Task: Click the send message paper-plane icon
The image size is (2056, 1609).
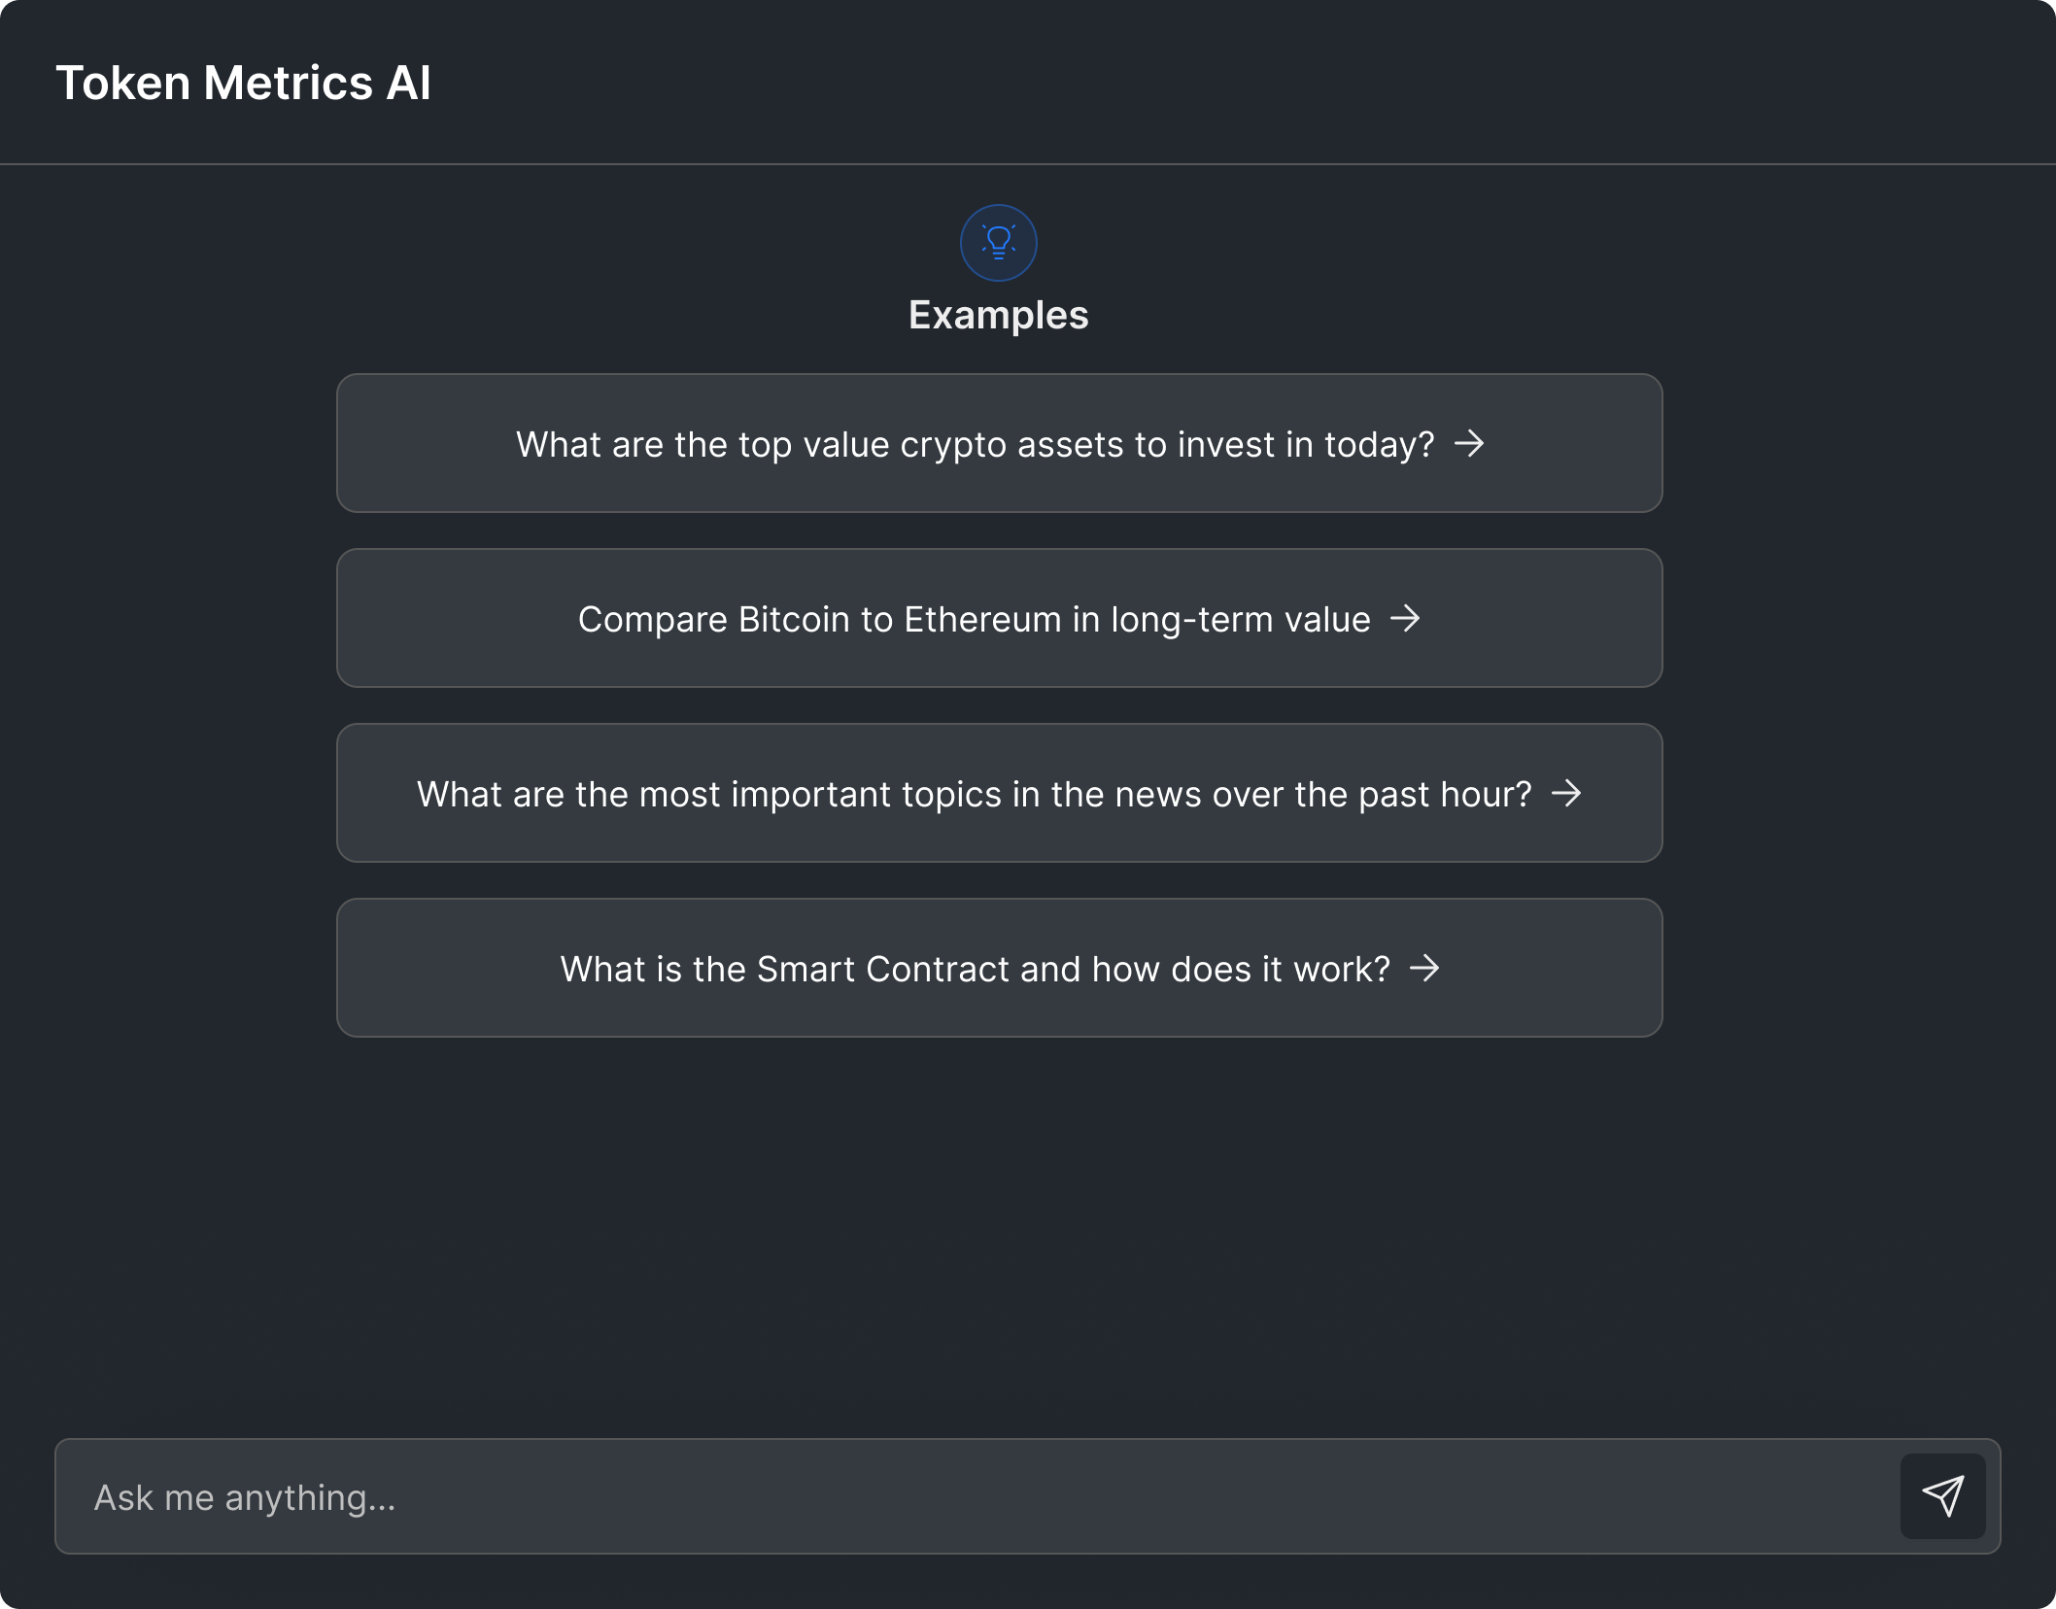Action: click(x=1943, y=1496)
